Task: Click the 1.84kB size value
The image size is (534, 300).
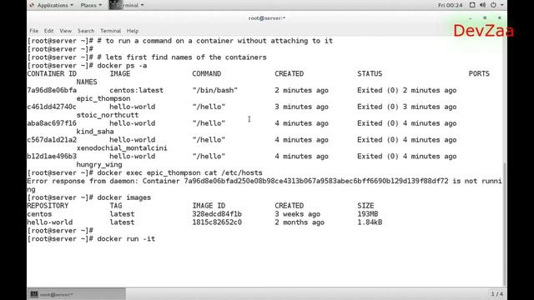Action: (370, 222)
